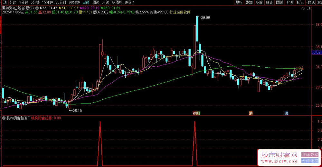Click the 33.89 price tag on axis
This screenshot has width=322, height=167.
pos(316,52)
